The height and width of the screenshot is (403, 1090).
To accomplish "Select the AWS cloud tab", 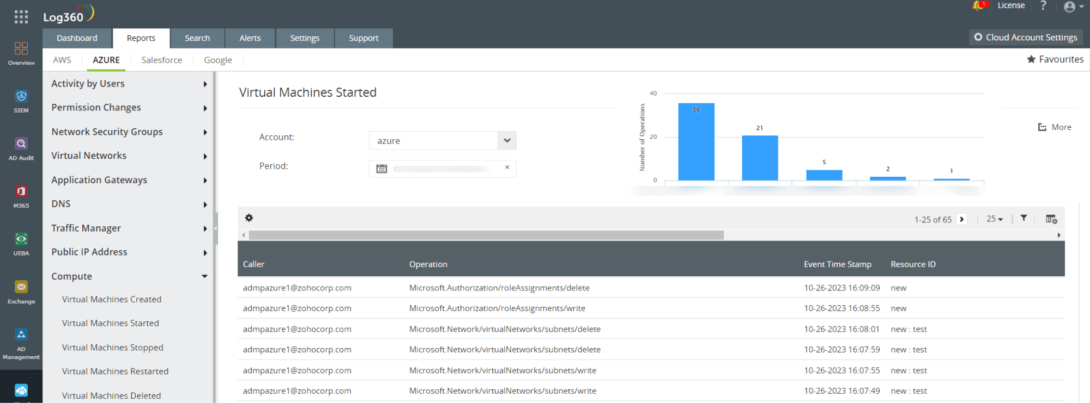I will pyautogui.click(x=62, y=60).
